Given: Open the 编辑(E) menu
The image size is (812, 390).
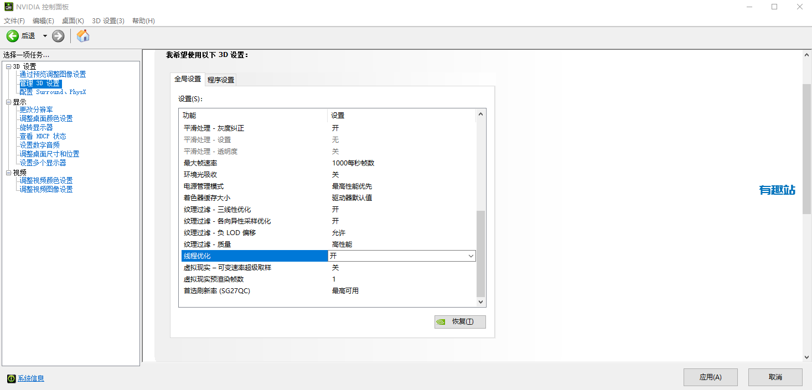Looking at the screenshot, I should [43, 21].
